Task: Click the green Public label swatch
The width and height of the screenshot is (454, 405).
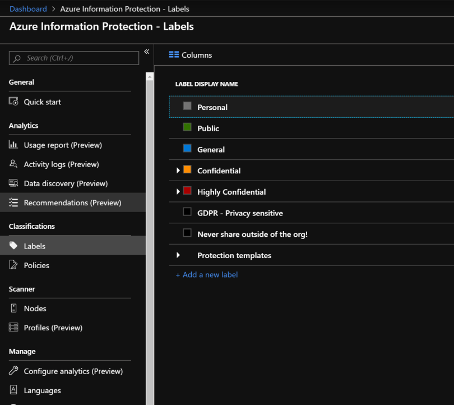Action: (x=187, y=127)
